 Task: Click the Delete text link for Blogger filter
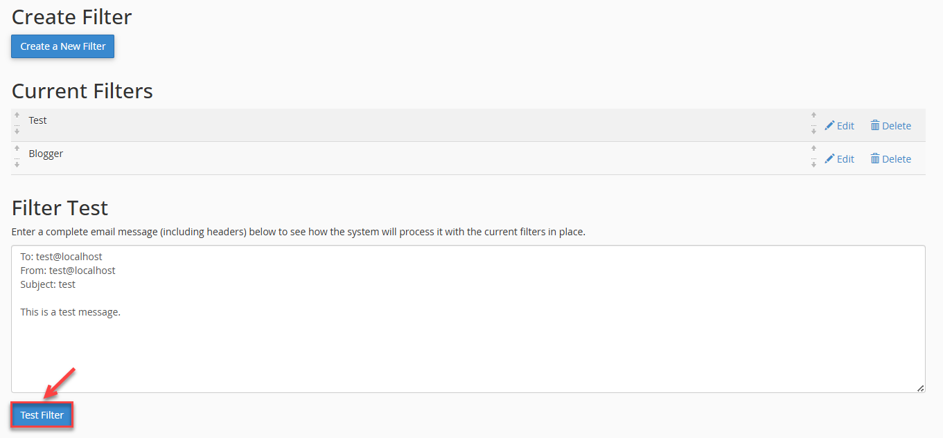[x=897, y=159]
